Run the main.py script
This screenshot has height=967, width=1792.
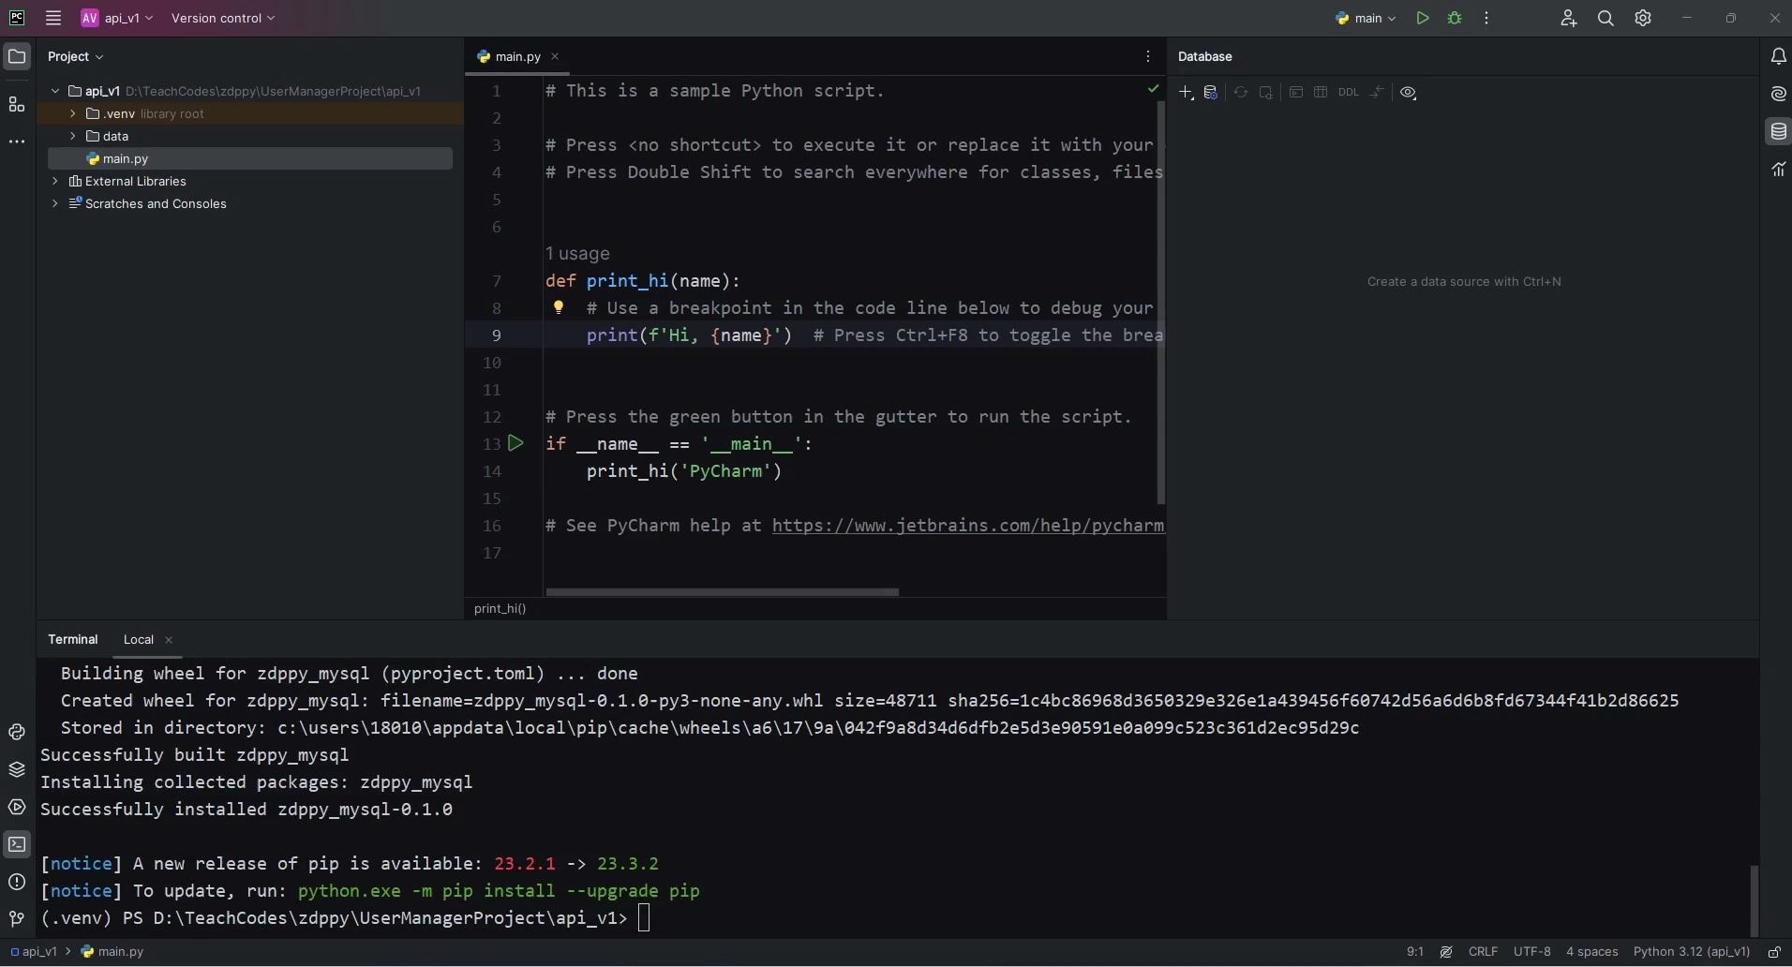tap(1422, 18)
